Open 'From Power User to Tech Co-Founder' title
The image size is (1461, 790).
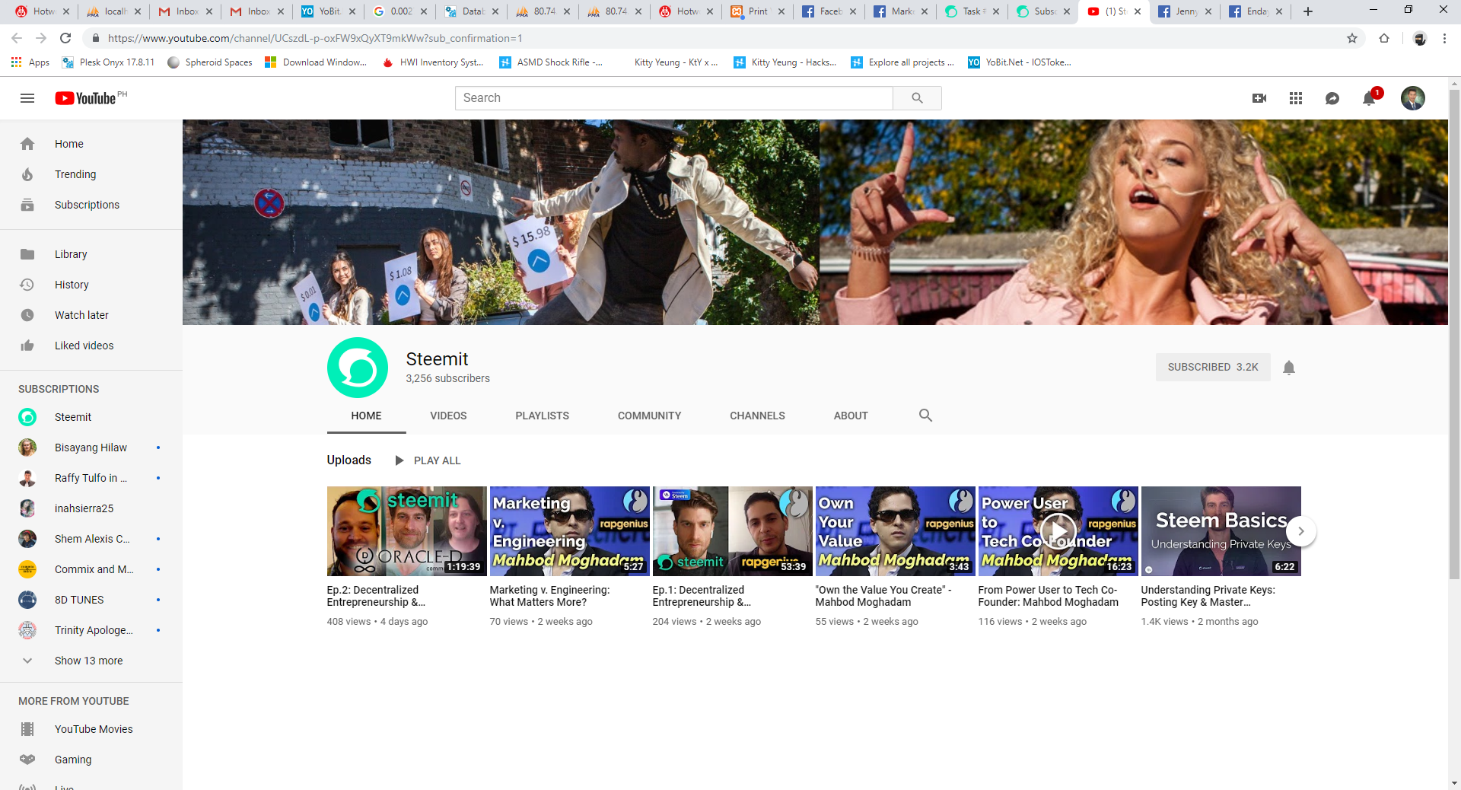click(x=1049, y=596)
